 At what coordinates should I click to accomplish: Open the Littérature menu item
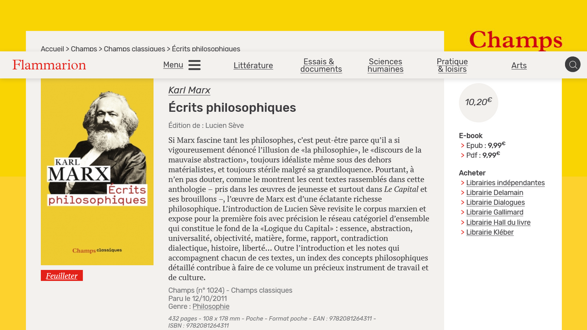pos(253,66)
